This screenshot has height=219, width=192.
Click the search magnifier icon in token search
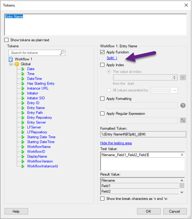(62, 53)
